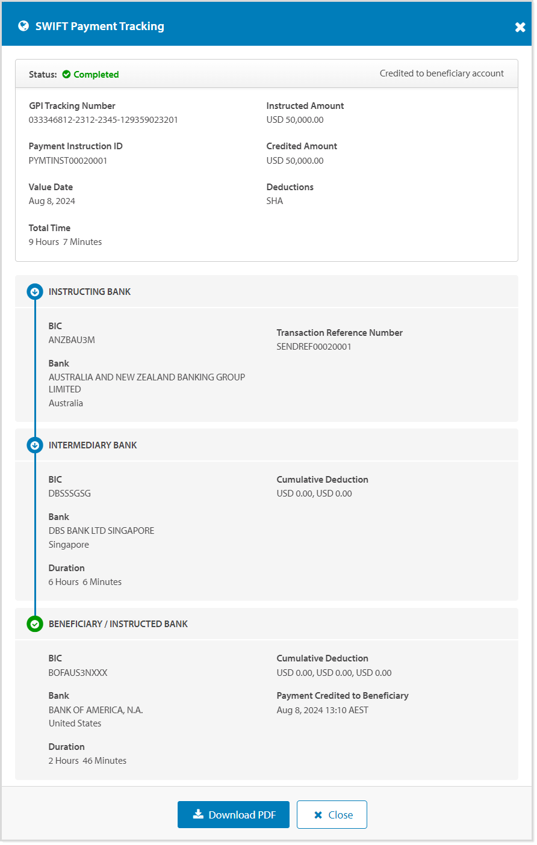The image size is (537, 845).
Task: Select the INSTRUCTING BANK section header
Action: 90,291
